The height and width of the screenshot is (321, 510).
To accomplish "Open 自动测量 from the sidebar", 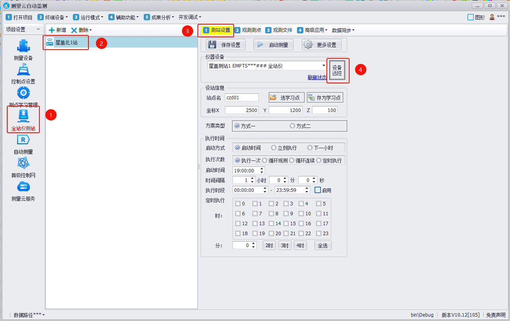I will pyautogui.click(x=23, y=140).
